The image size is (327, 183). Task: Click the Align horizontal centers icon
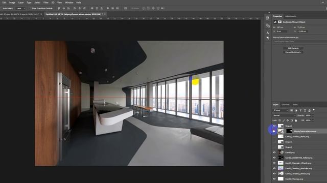click(80, 8)
